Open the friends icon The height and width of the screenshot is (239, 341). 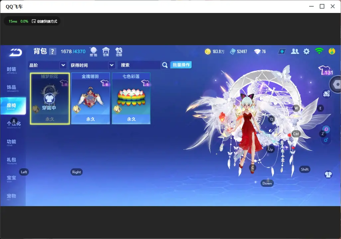tap(295, 51)
